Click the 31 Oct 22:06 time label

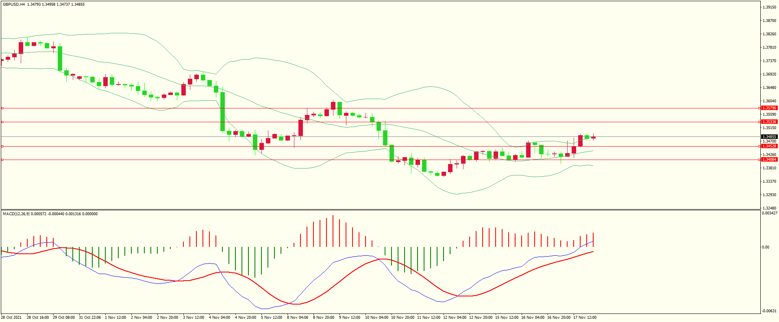pos(90,318)
